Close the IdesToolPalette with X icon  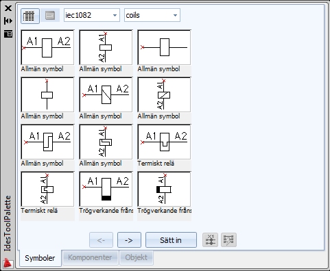pyautogui.click(x=8, y=8)
